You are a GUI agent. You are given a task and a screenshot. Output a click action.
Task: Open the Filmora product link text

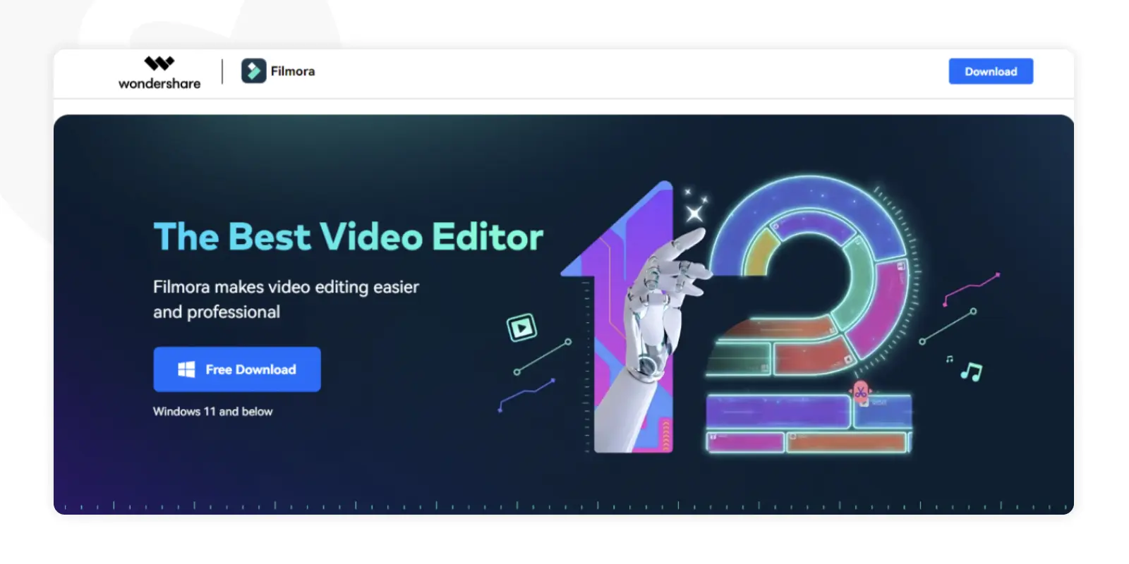pyautogui.click(x=293, y=71)
